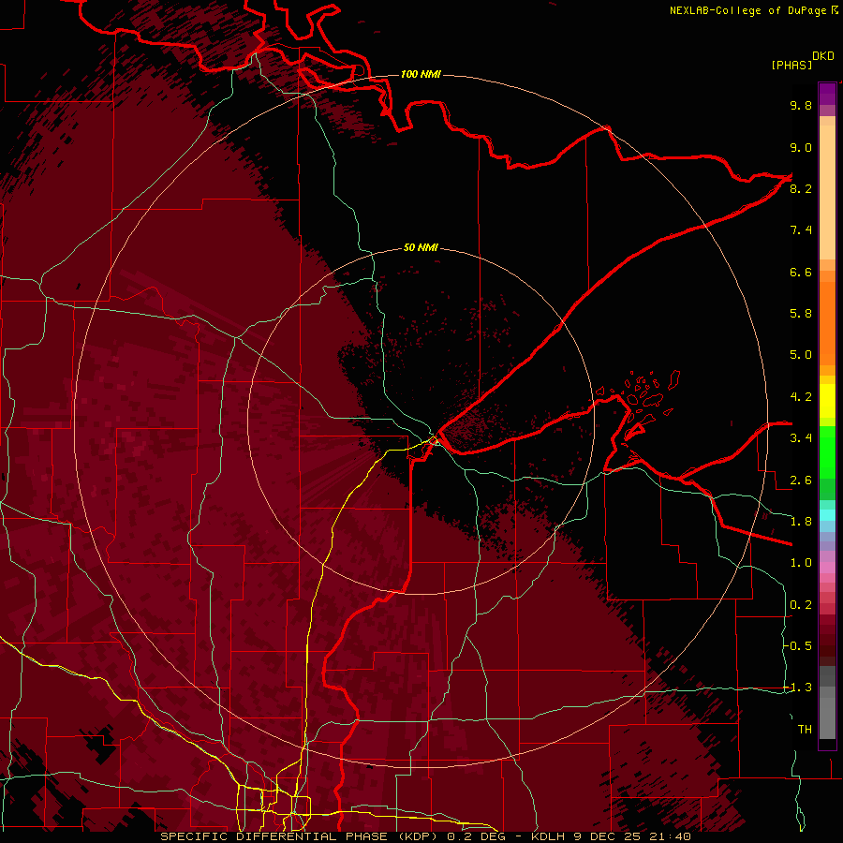Click the 5.8 scale value

coord(801,314)
